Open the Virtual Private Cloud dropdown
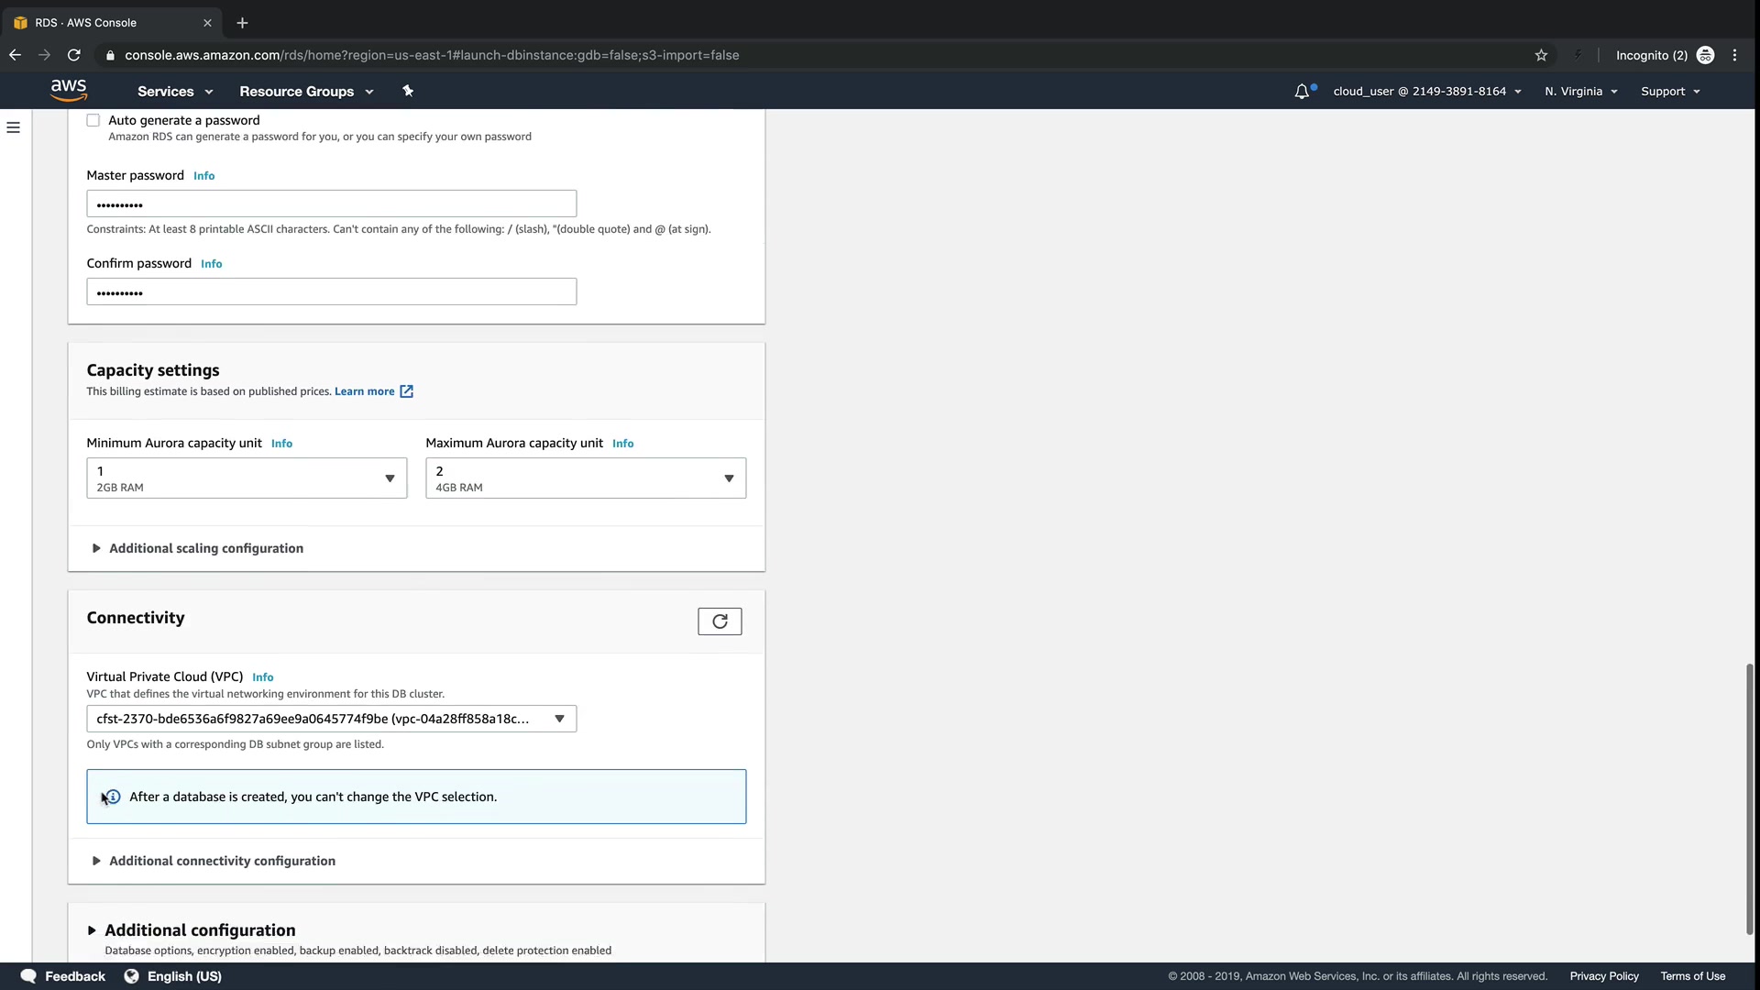This screenshot has width=1760, height=990. [x=331, y=719]
